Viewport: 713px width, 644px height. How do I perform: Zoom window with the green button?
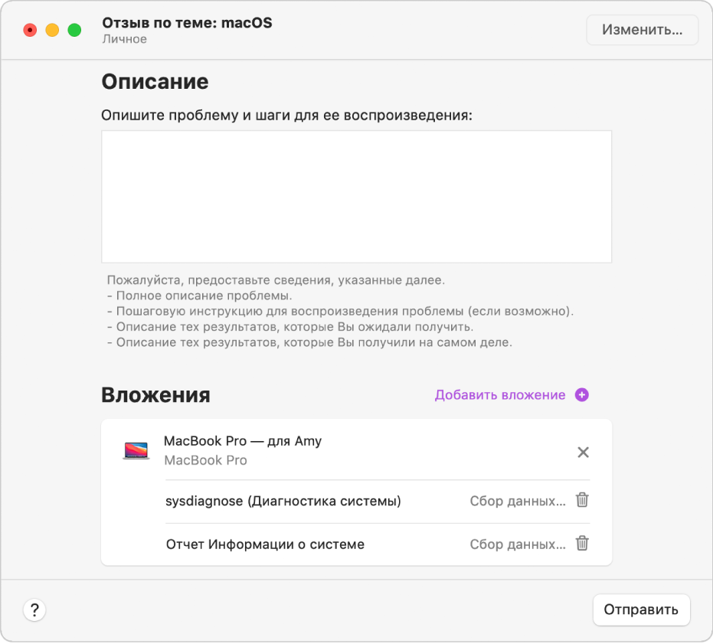point(74,30)
